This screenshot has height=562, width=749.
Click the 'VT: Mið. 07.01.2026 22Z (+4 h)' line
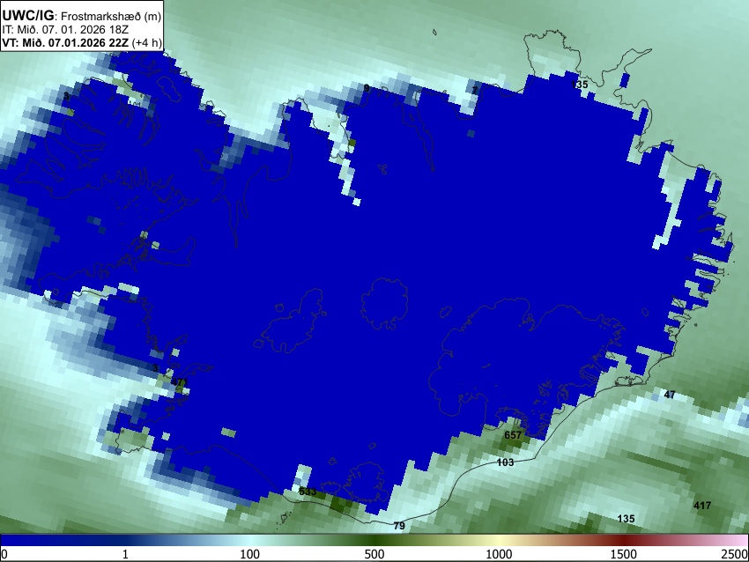[82, 42]
